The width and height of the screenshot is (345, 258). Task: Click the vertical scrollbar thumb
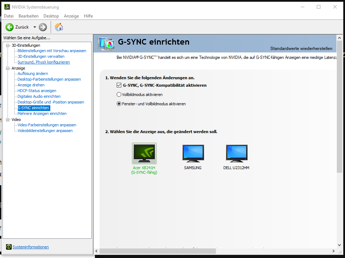pyautogui.click(x=339, y=107)
